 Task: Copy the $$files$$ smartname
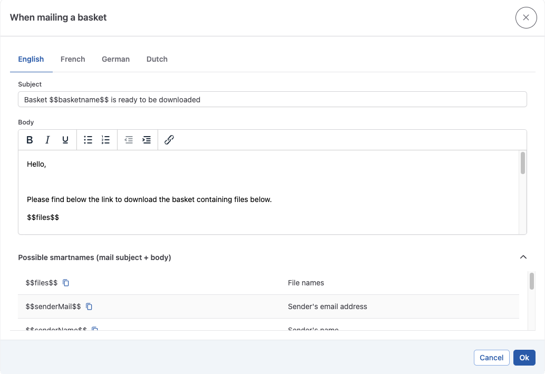click(66, 283)
